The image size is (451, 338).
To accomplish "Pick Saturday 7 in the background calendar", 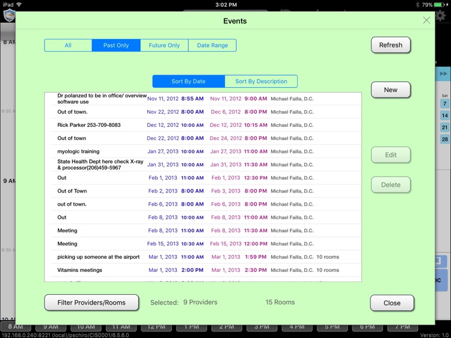I will click(444, 103).
